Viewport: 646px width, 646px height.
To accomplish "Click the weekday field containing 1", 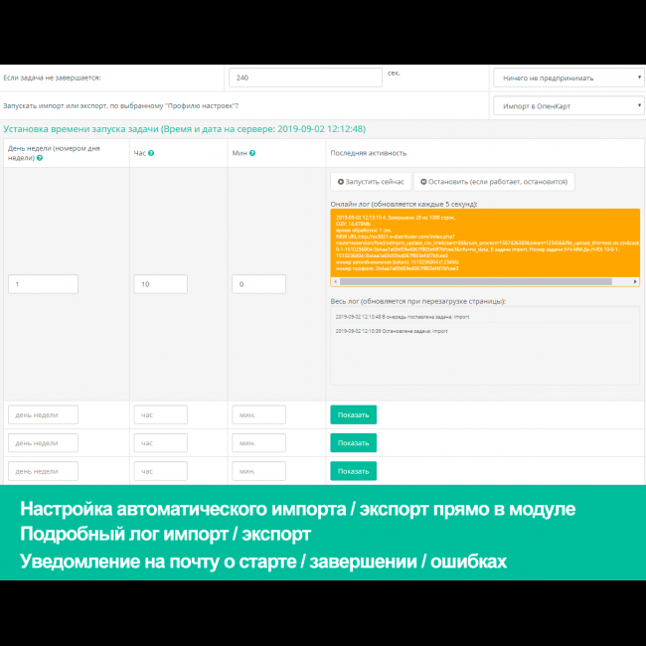I will point(43,284).
